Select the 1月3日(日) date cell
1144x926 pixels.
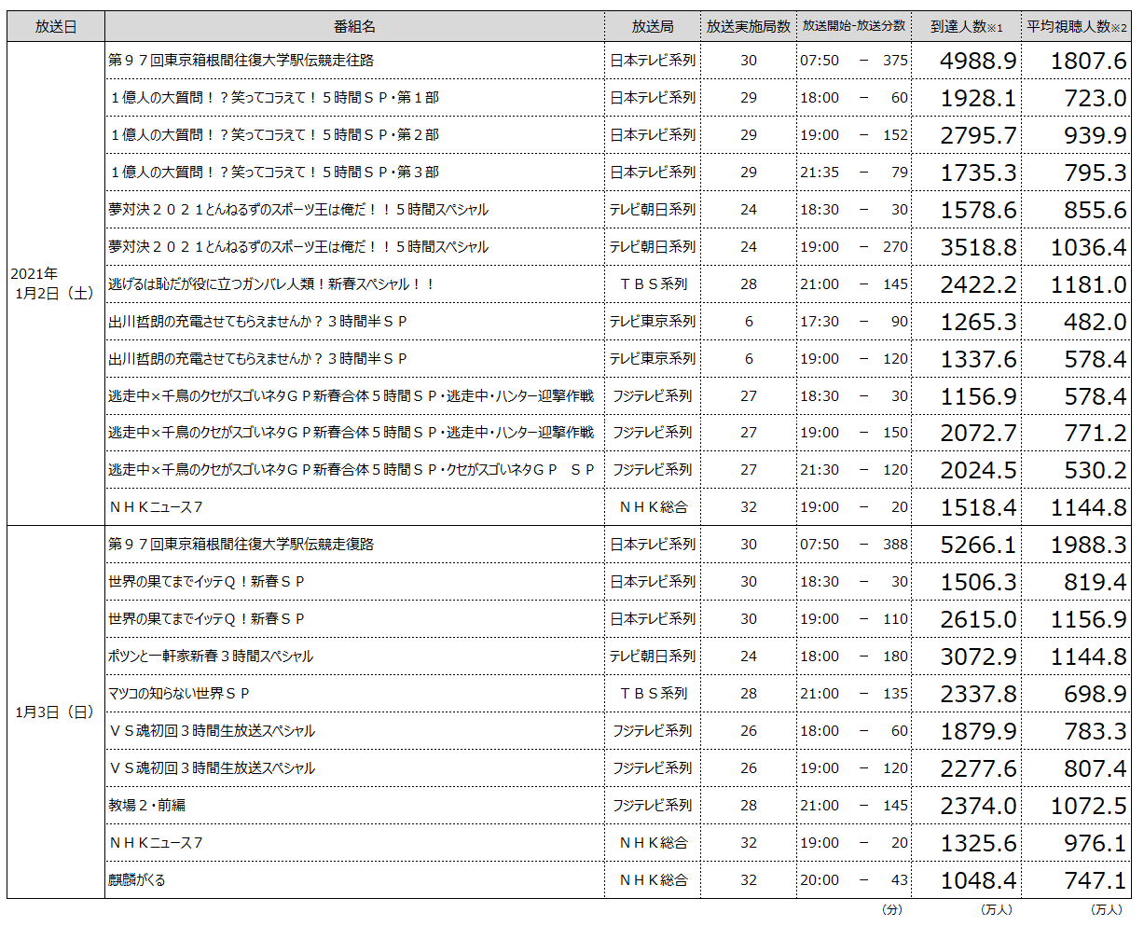tap(56, 712)
